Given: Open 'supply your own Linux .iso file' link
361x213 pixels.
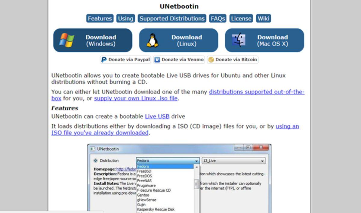Looking at the screenshot, I should tap(136, 98).
